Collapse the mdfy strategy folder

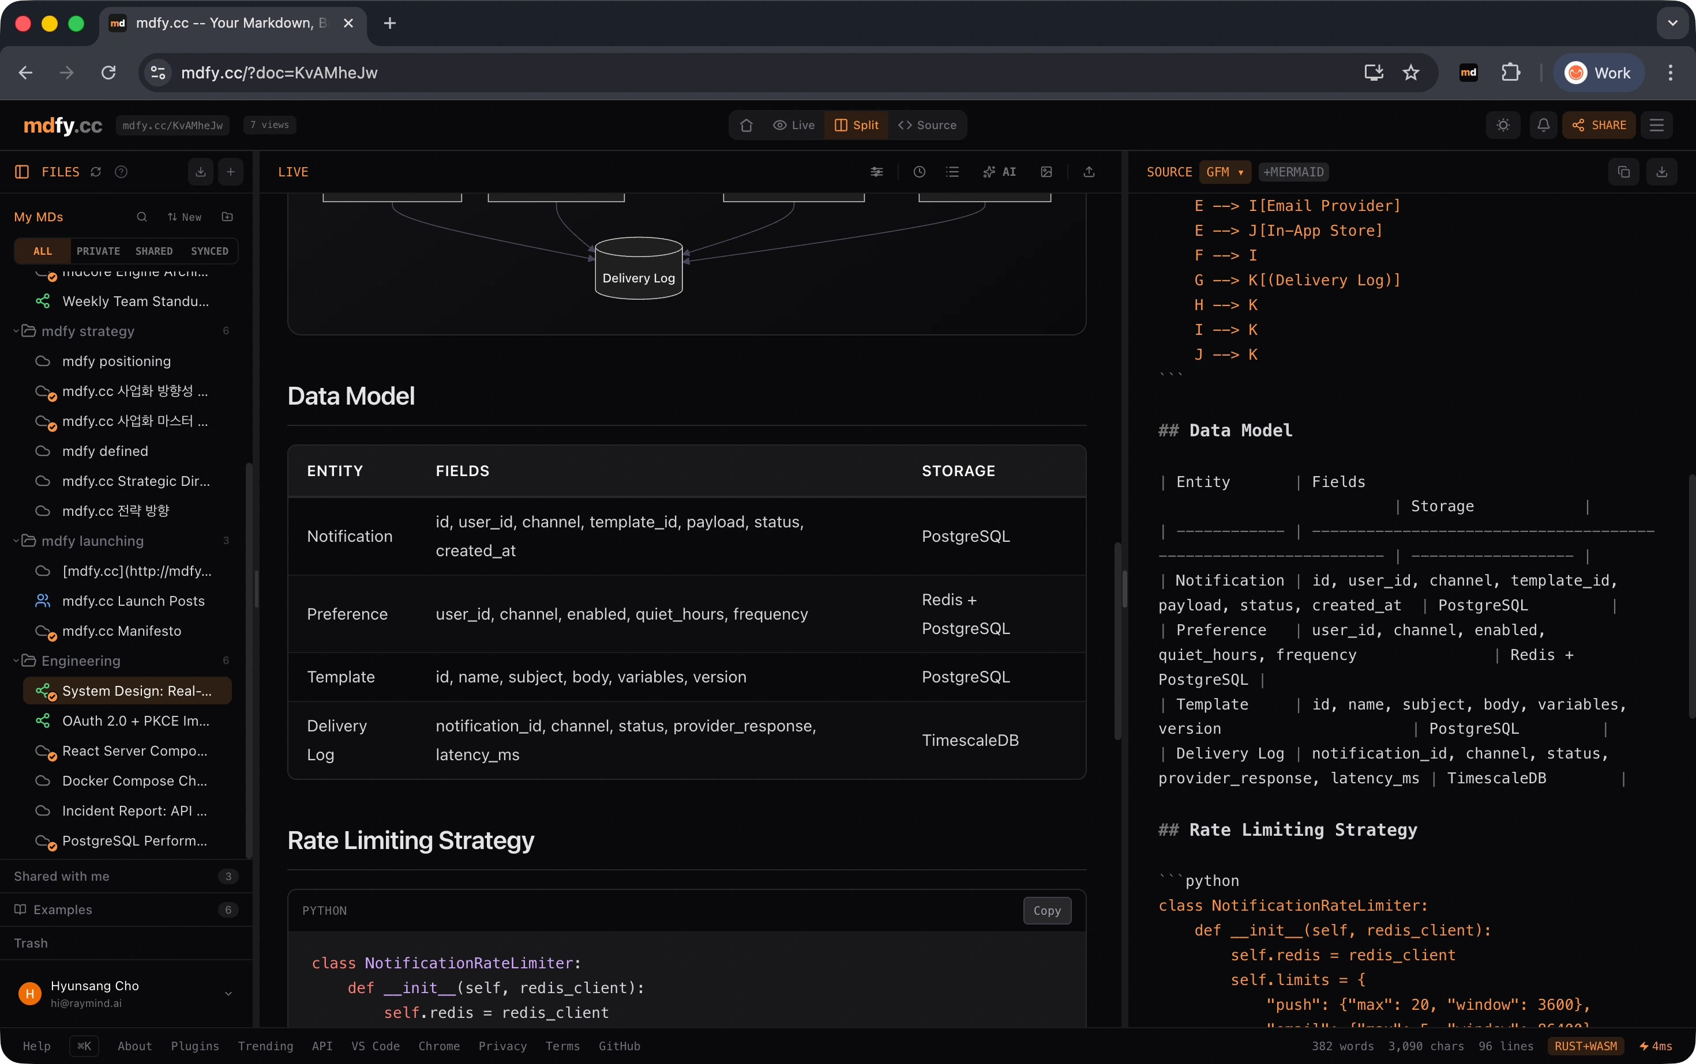pyautogui.click(x=17, y=331)
